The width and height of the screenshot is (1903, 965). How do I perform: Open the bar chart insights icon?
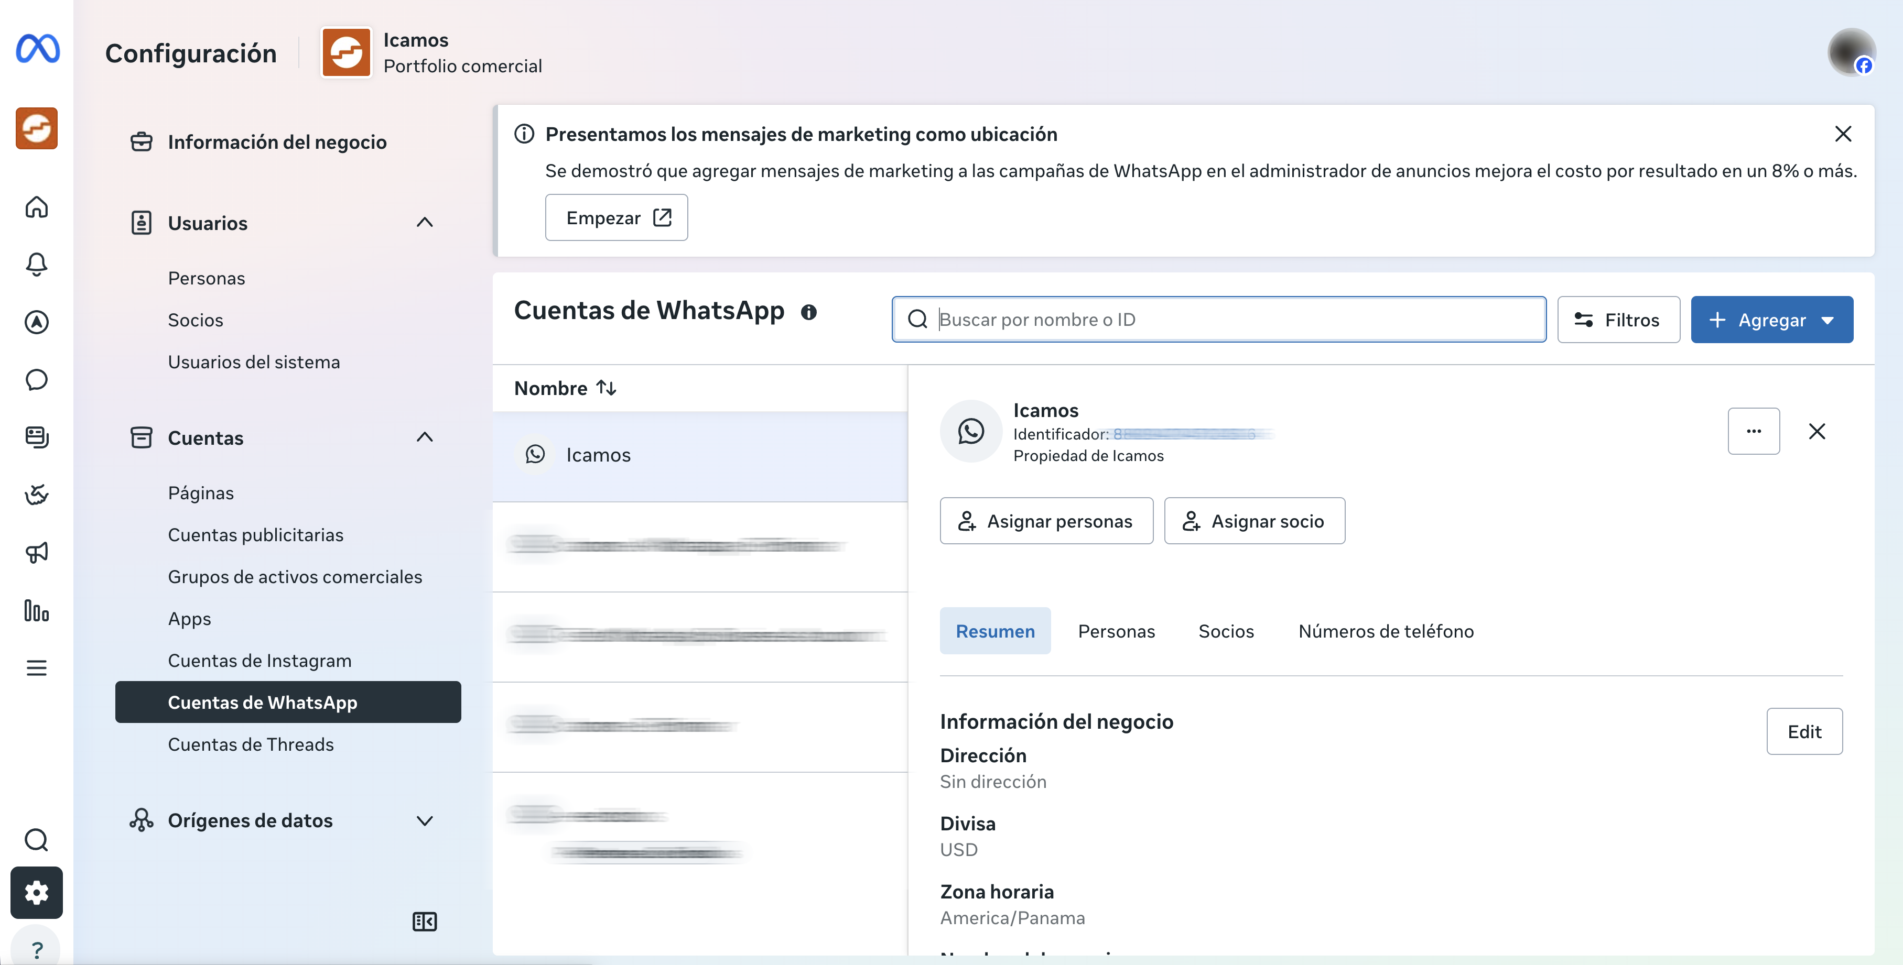(36, 611)
